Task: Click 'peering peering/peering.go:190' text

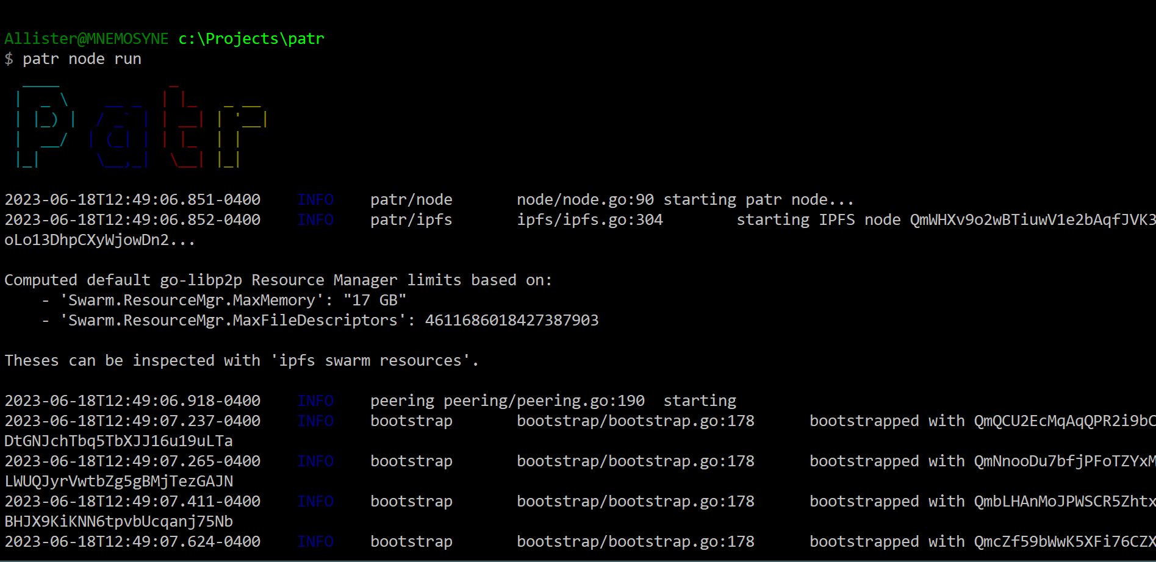Action: (508, 401)
